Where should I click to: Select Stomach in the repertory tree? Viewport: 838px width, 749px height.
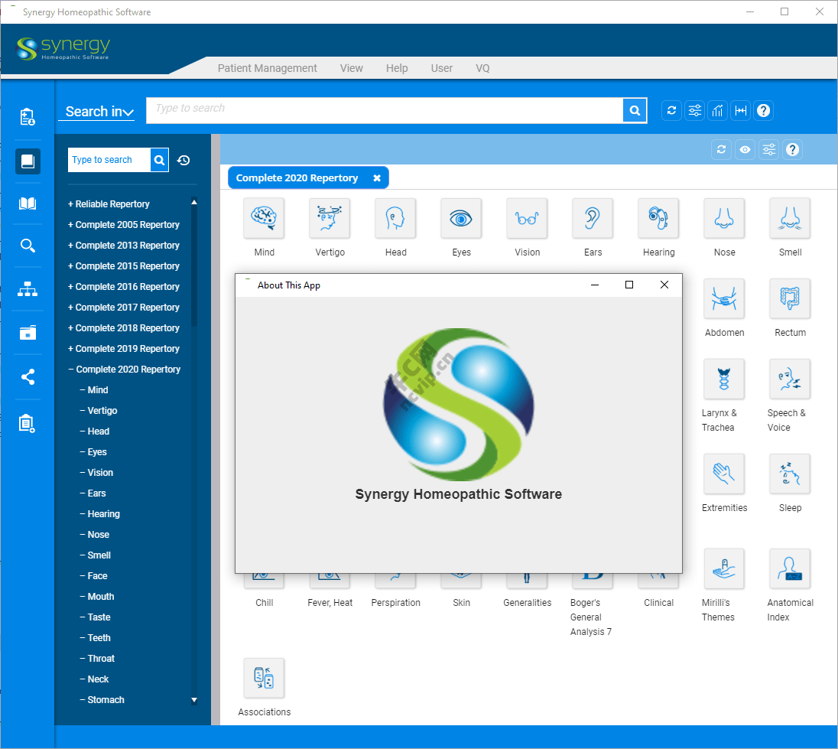point(102,700)
